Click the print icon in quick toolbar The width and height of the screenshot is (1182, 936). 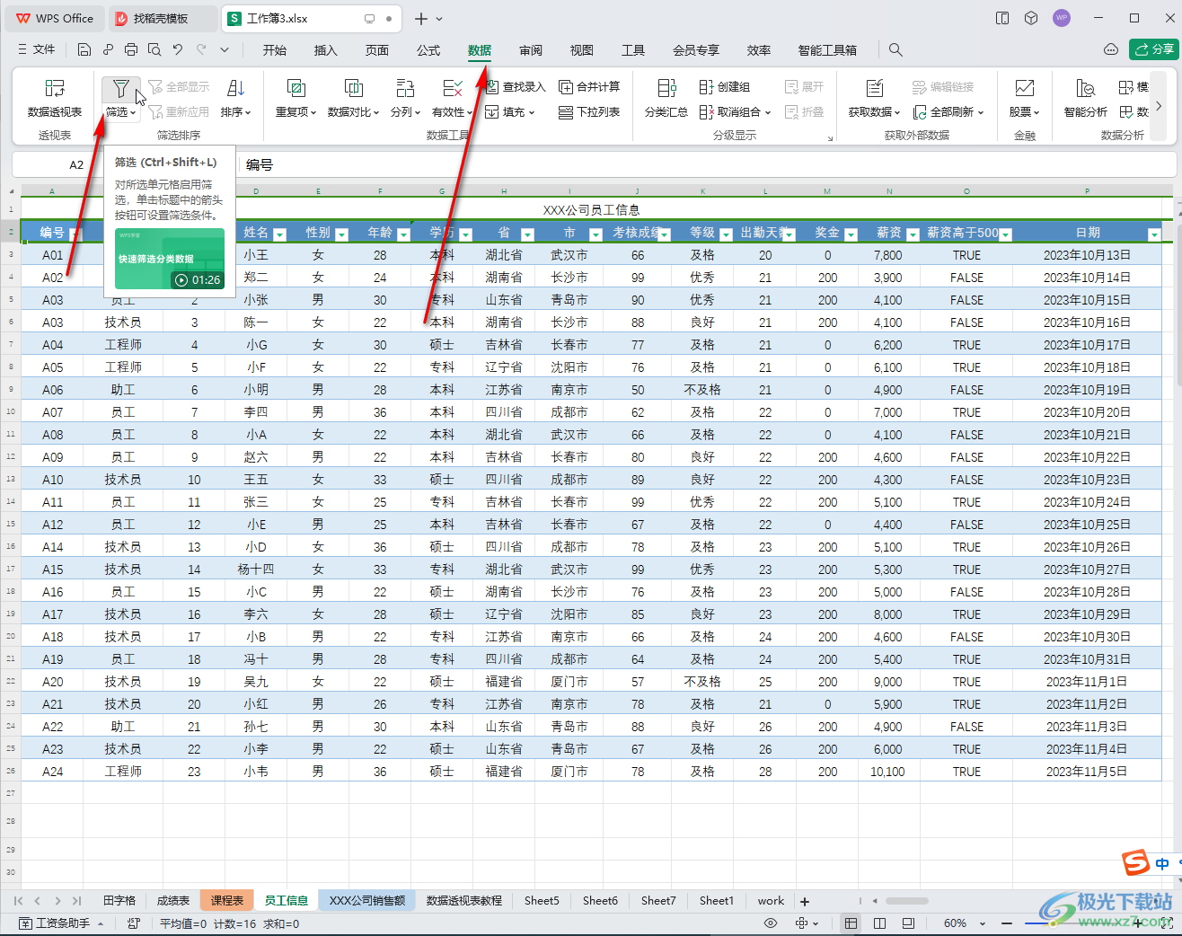pos(131,50)
